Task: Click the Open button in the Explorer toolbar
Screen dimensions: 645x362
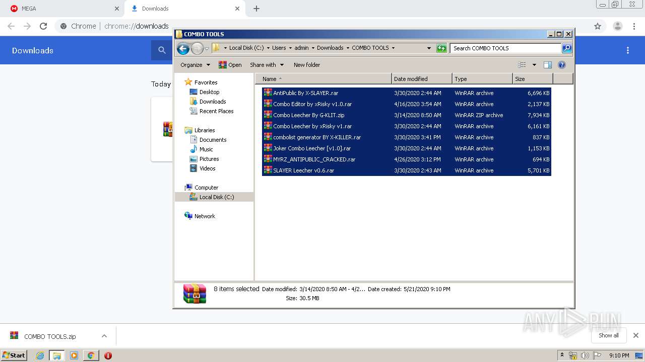Action: [230, 65]
